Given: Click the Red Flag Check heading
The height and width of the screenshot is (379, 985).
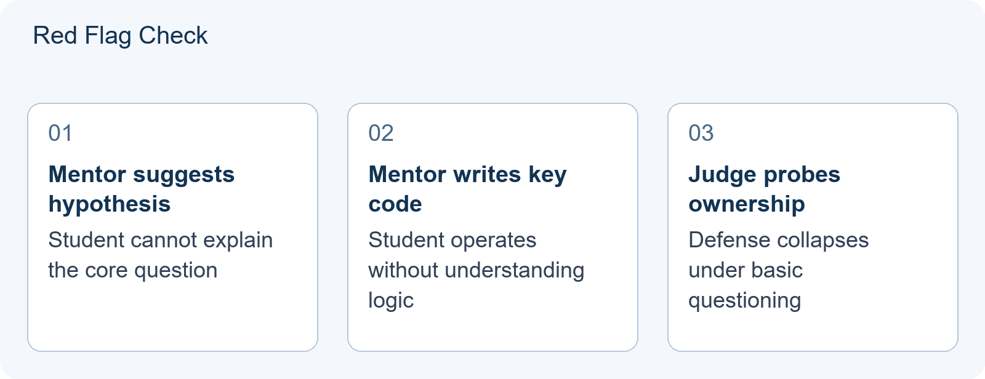Looking at the screenshot, I should (120, 36).
